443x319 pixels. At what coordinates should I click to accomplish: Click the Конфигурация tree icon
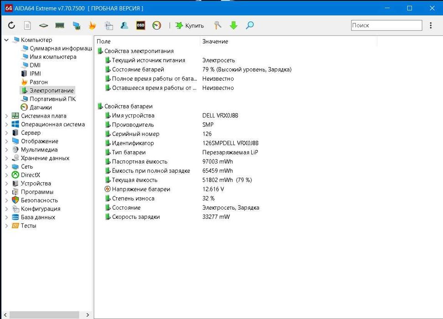point(15,209)
